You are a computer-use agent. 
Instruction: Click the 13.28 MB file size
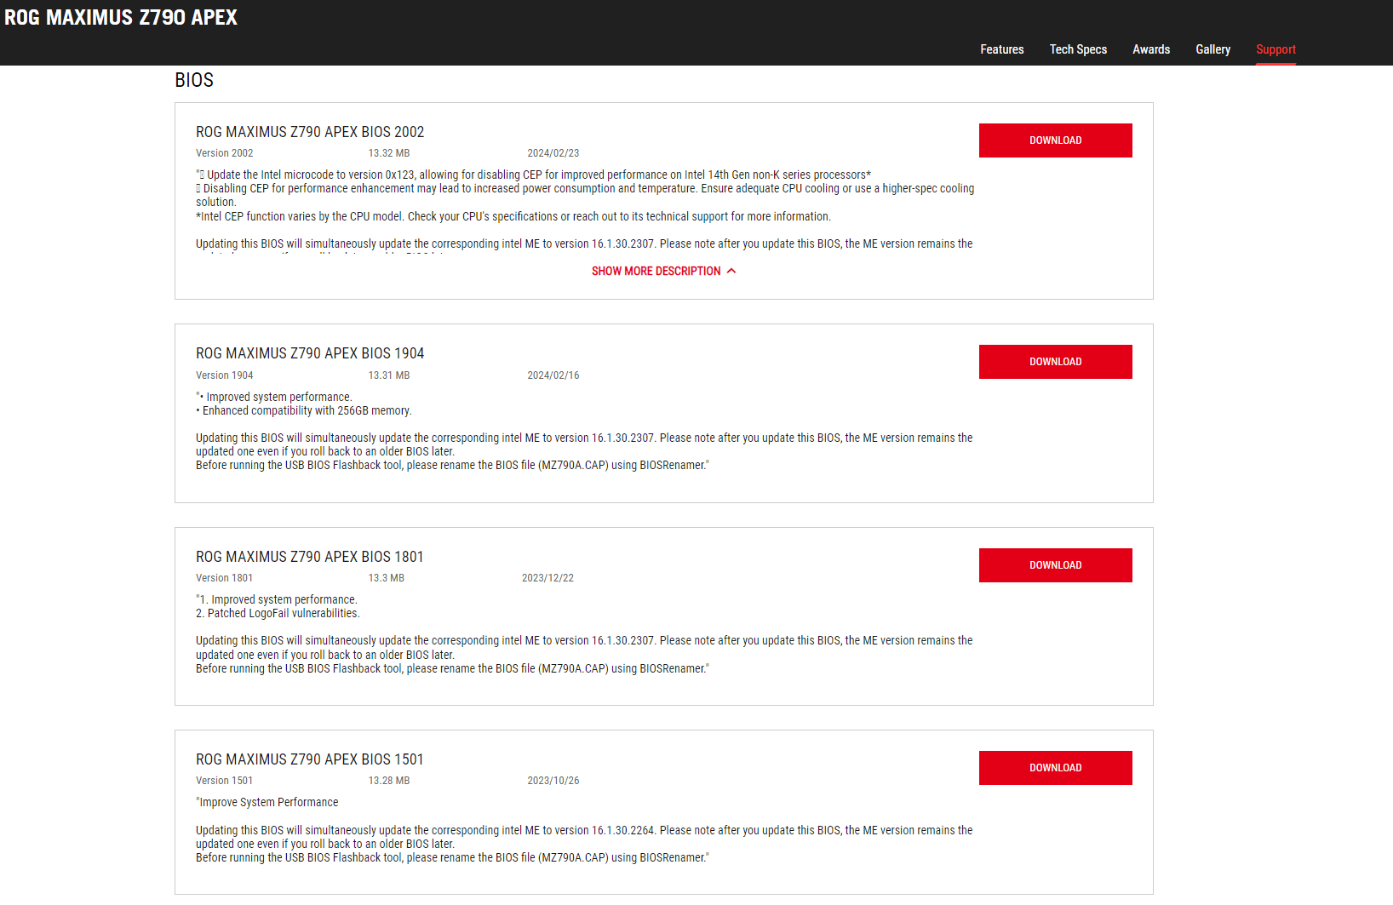[x=389, y=781]
